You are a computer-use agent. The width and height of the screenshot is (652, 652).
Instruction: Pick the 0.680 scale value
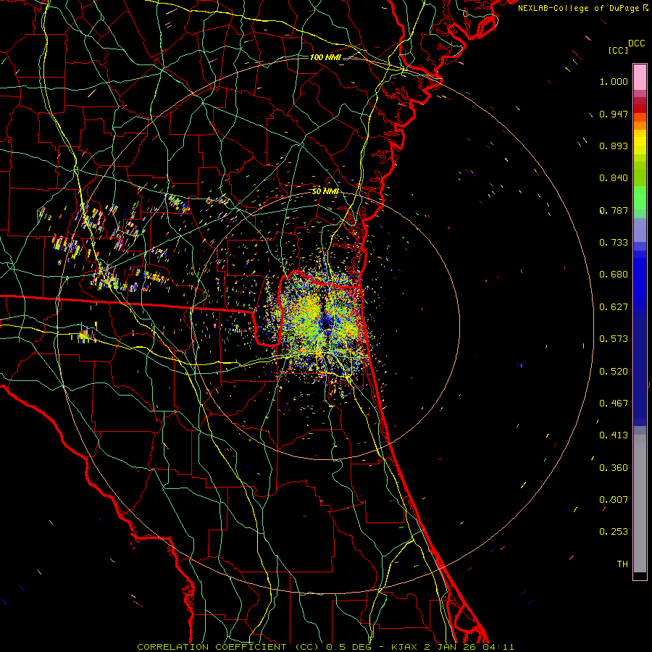[614, 275]
